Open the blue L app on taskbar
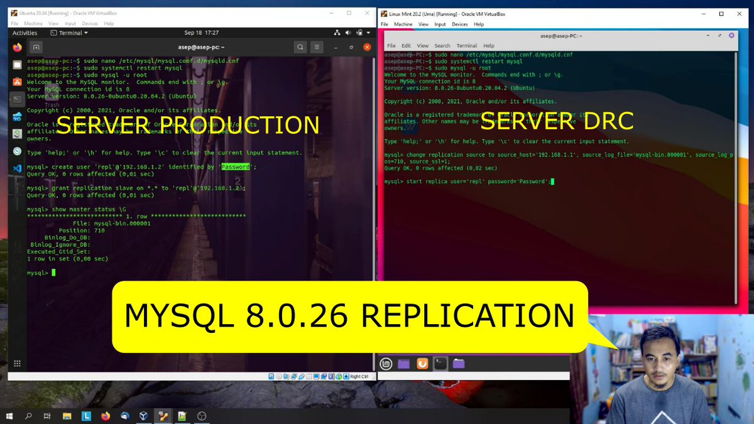754x424 pixels. click(x=86, y=416)
